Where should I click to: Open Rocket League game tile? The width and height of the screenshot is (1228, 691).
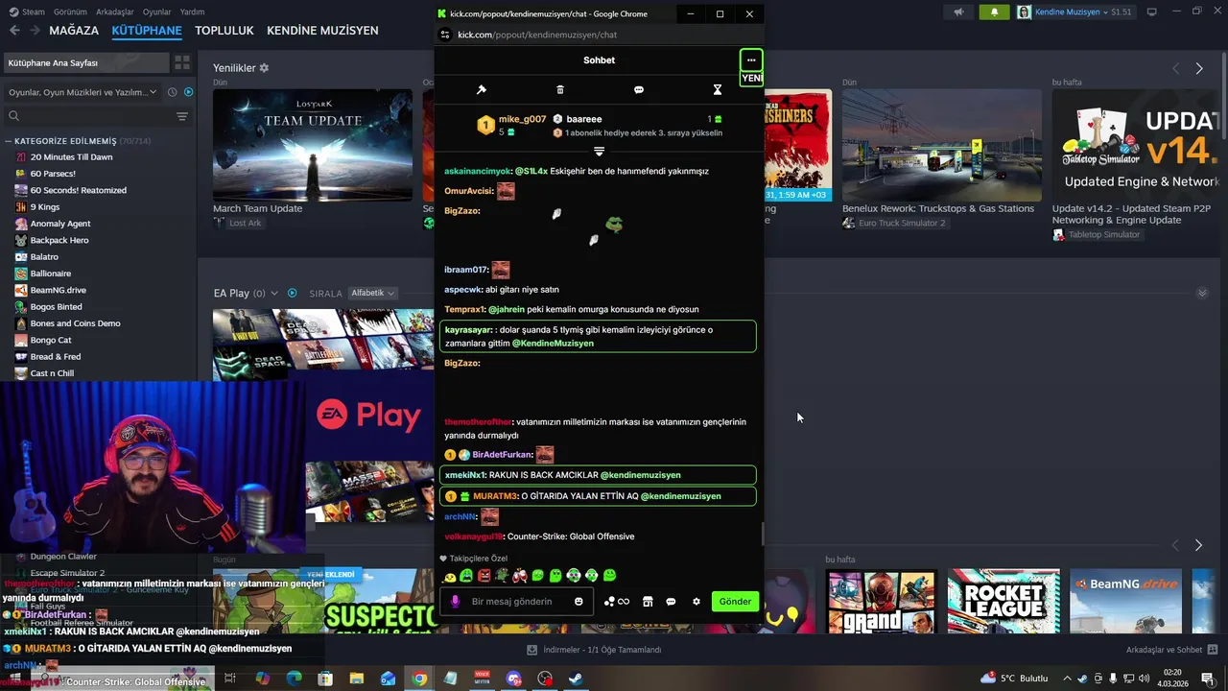click(1004, 602)
